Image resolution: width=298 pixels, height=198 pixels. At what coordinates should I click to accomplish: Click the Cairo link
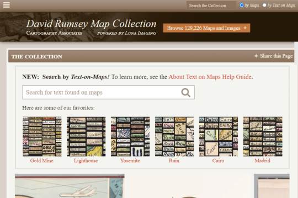tap(218, 161)
